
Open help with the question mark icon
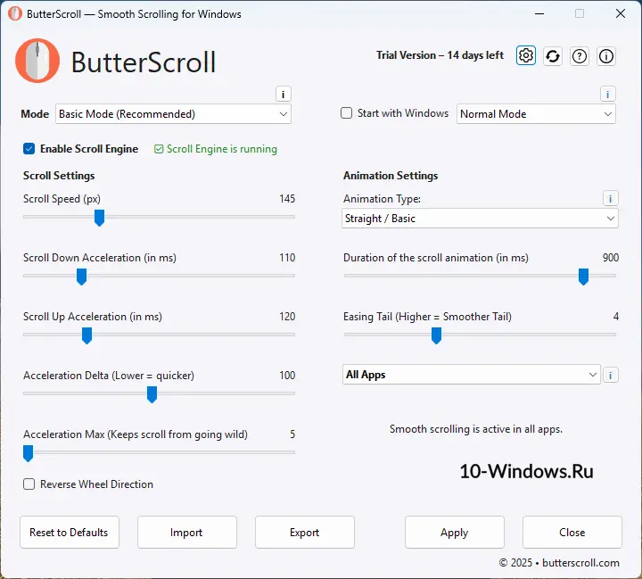[x=580, y=56]
